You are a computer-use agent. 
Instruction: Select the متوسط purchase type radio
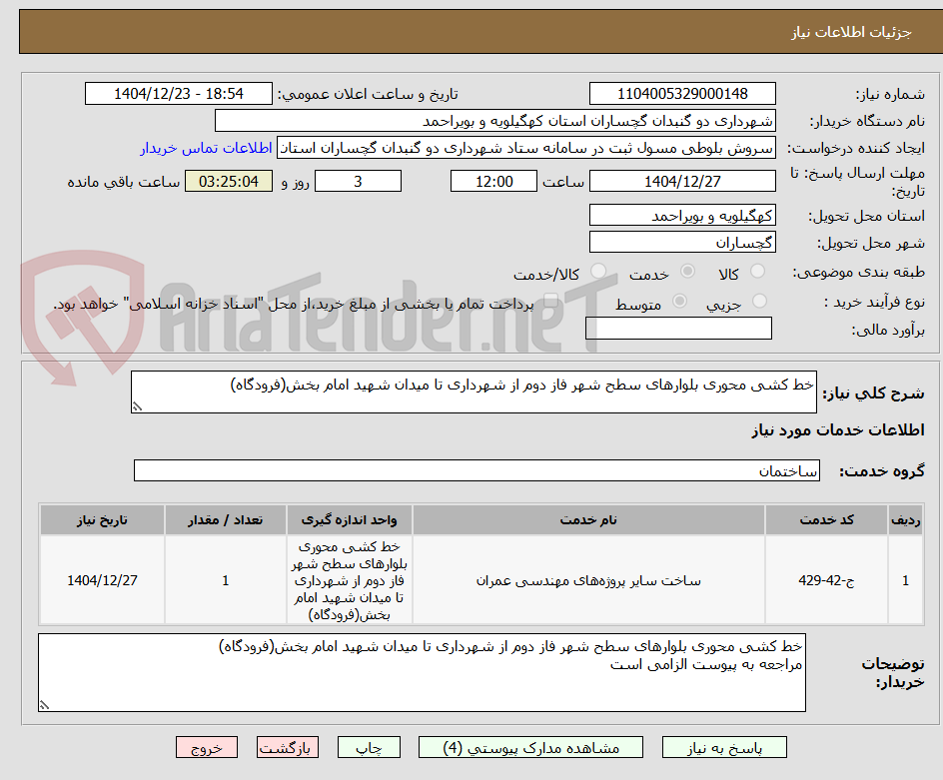click(679, 301)
